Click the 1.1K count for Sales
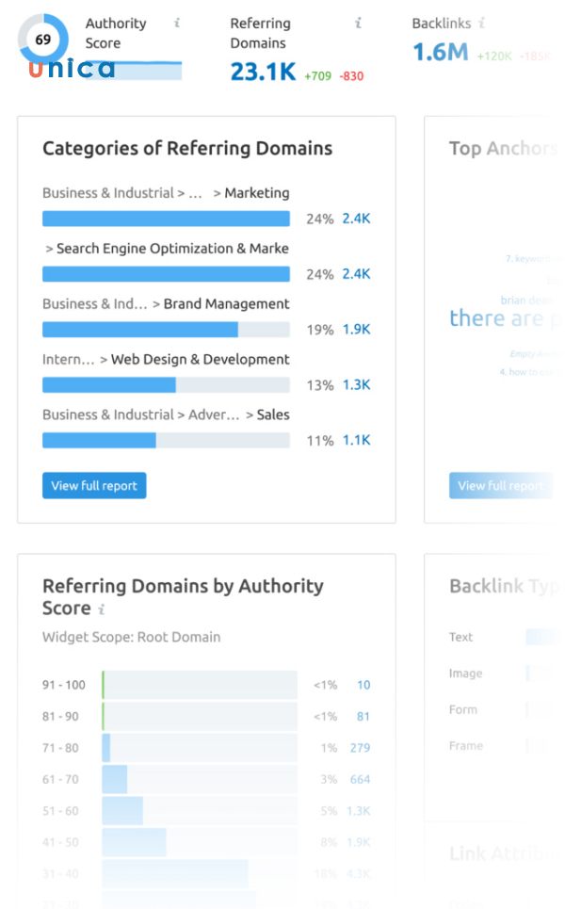The image size is (565, 909). point(356,440)
